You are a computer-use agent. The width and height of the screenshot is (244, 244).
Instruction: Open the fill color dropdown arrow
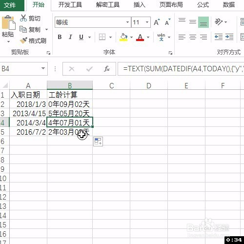[131, 37]
